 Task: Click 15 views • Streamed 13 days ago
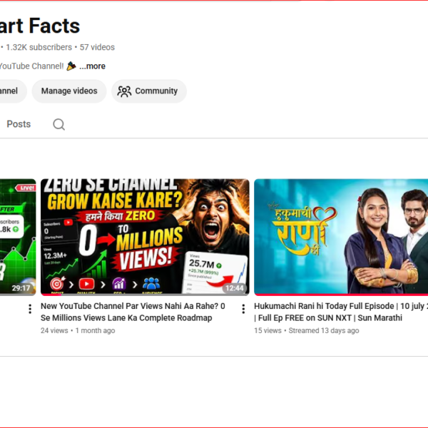(x=307, y=330)
